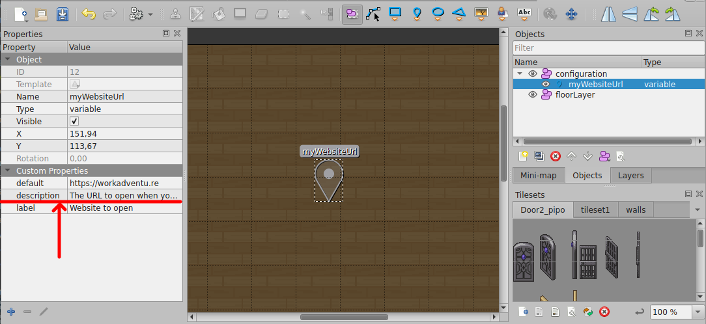Open the tileset1 tab

[x=595, y=209]
